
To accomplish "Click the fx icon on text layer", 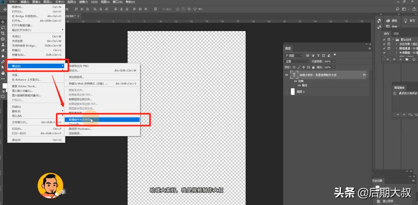I will coord(364,75).
